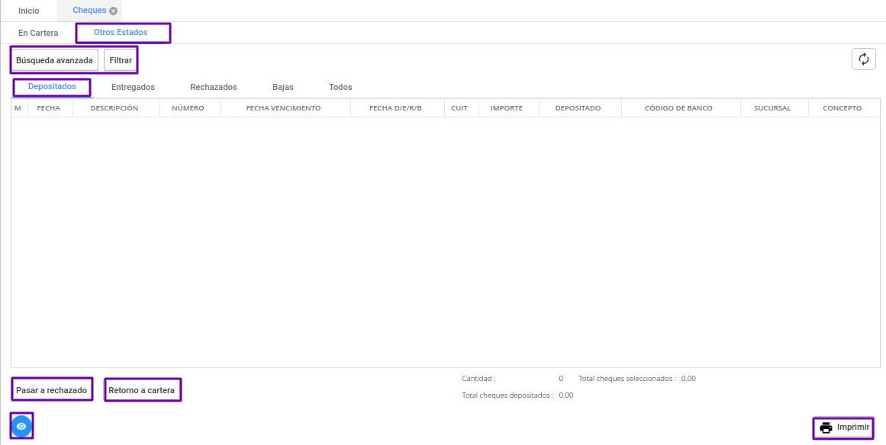Click the NÚMERO column header
Image resolution: width=886 pixels, height=445 pixels.
point(188,107)
